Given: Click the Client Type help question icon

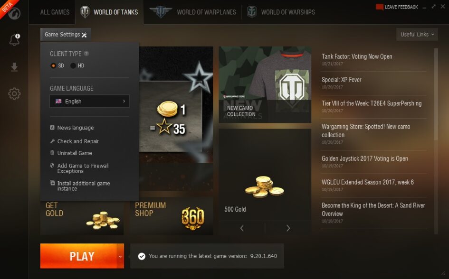Looking at the screenshot, I should (x=86, y=54).
